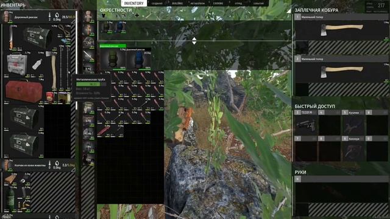Click the Металлическая труба tooltip title
Image resolution: width=390 pixels, height=219 pixels.
[91, 80]
